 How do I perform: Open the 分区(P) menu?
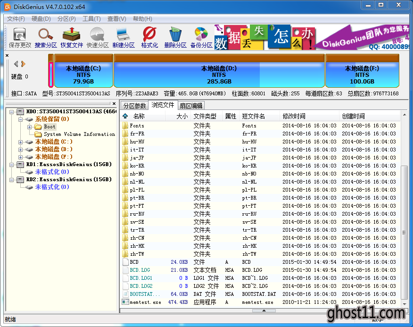pyautogui.click(x=66, y=19)
